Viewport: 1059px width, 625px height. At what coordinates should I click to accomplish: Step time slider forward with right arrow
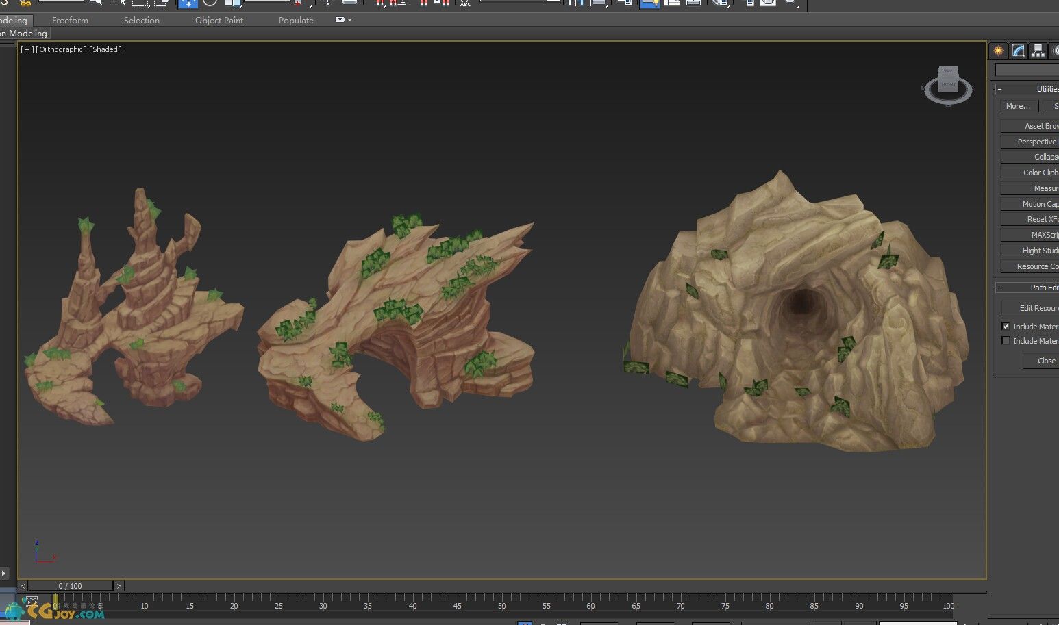pos(119,586)
